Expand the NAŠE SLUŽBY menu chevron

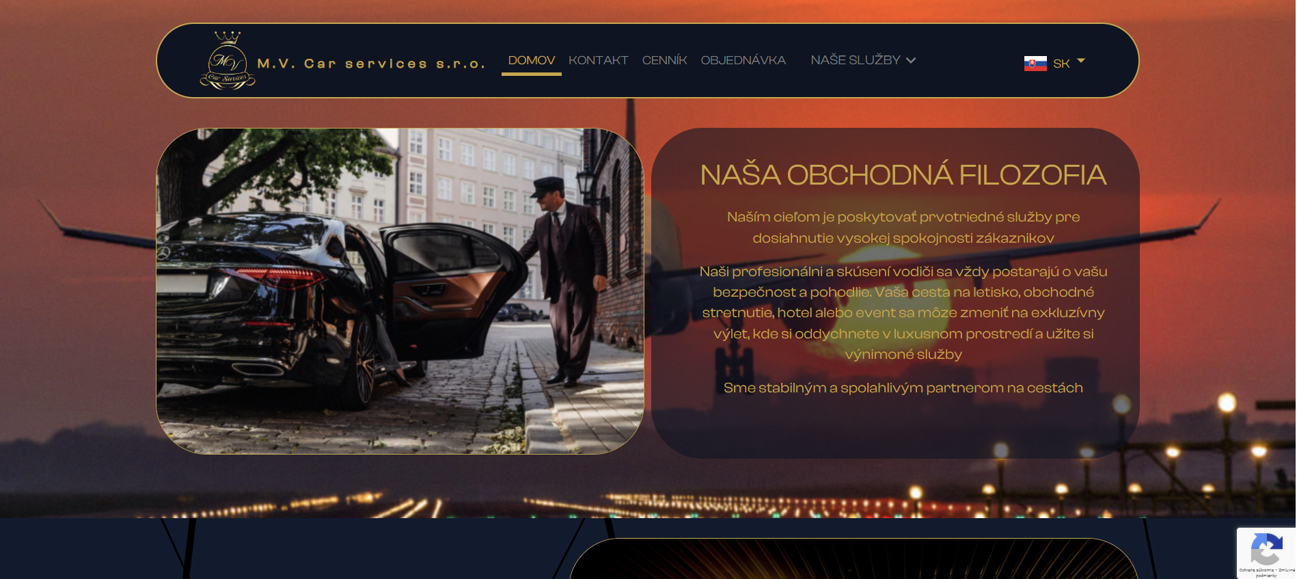pyautogui.click(x=911, y=60)
